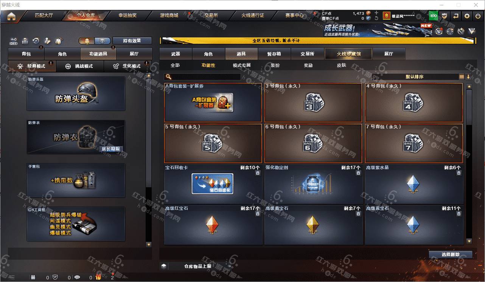Switch to the blue shield team toggle
This screenshot has height=282, width=485.
pos(103,40)
